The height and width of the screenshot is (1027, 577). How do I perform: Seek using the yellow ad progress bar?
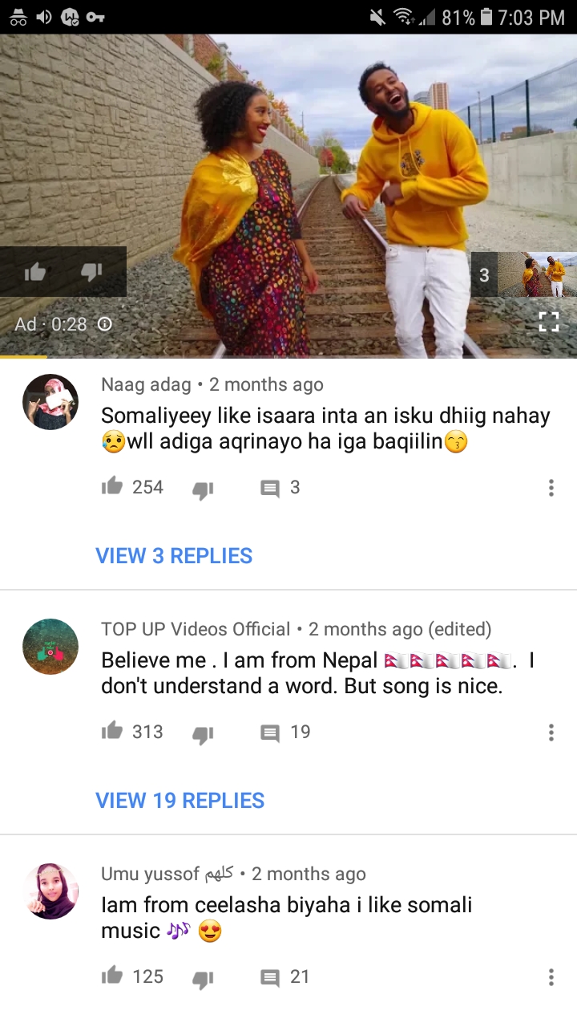pyautogui.click(x=24, y=356)
